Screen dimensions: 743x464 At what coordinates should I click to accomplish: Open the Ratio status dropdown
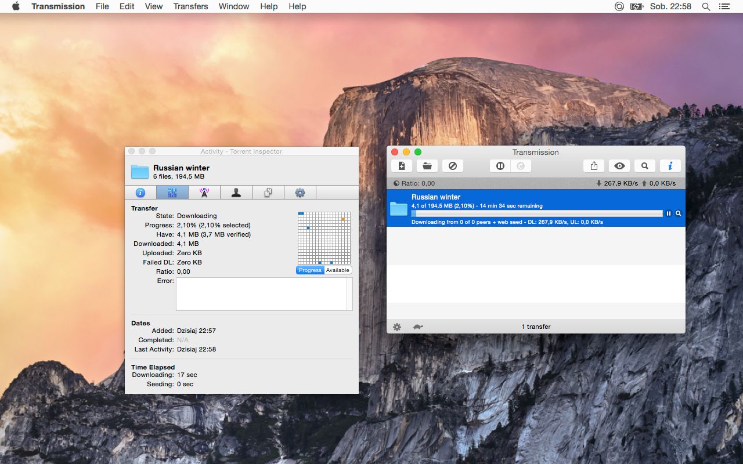(414, 183)
